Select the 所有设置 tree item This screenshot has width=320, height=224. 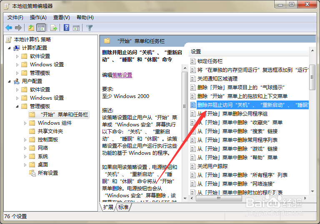tap(48, 173)
